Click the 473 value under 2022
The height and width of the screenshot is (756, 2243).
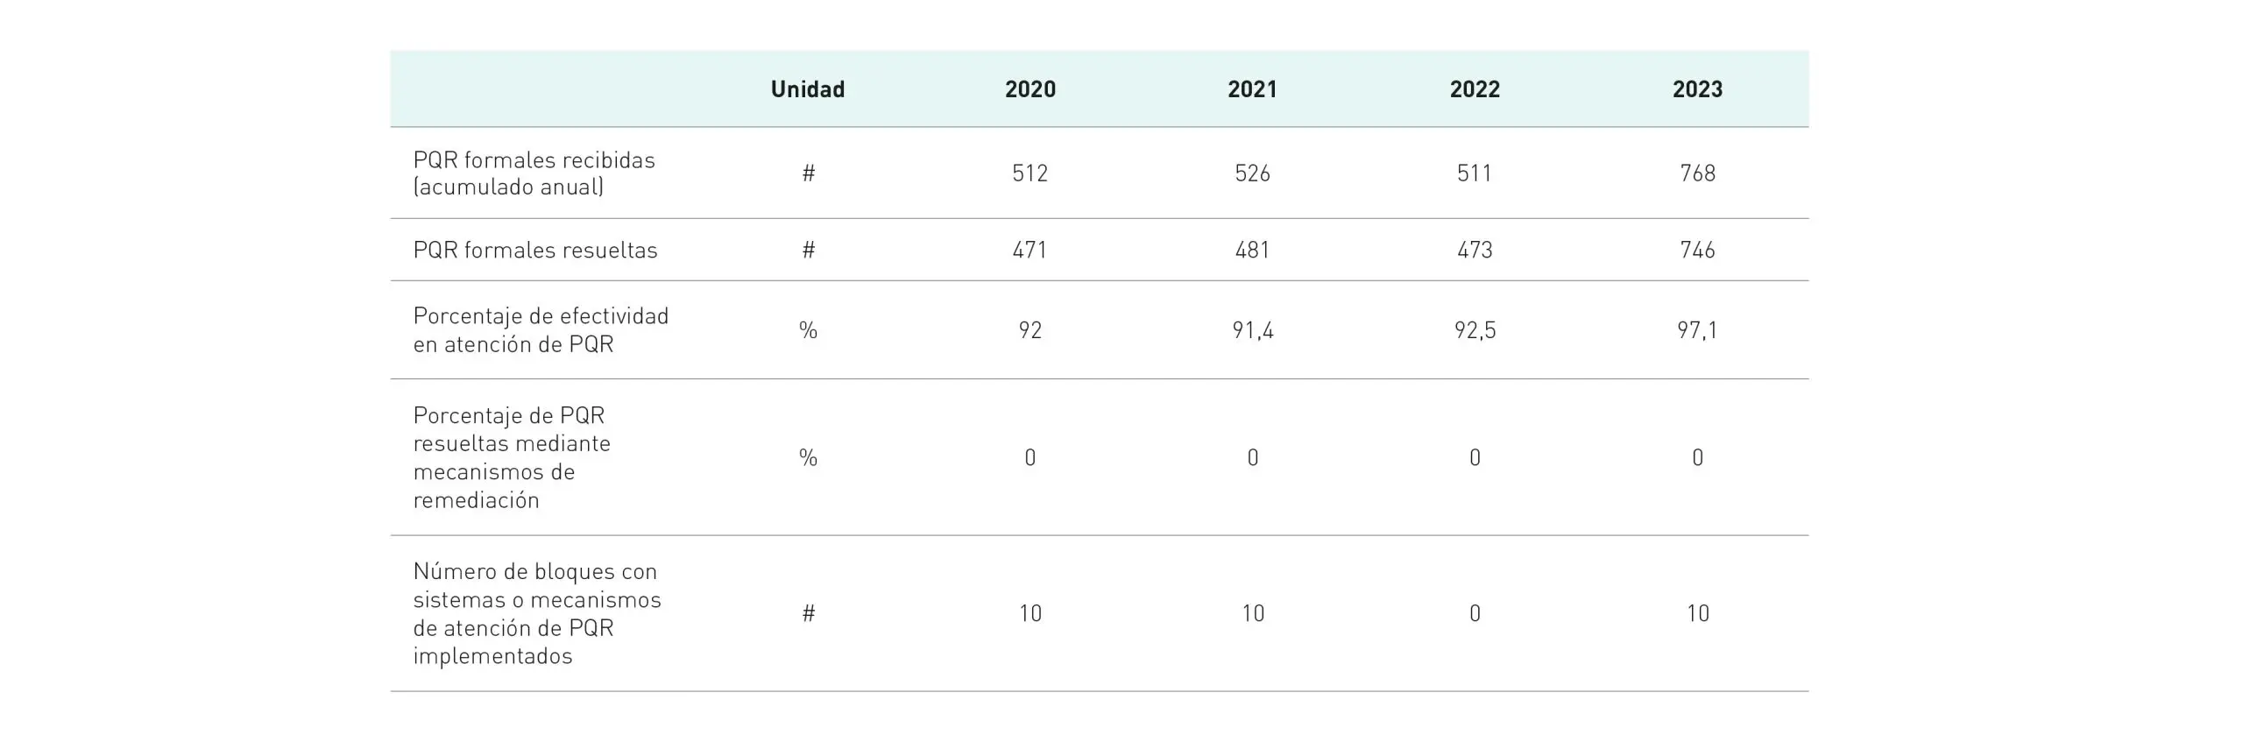pos(1475,250)
